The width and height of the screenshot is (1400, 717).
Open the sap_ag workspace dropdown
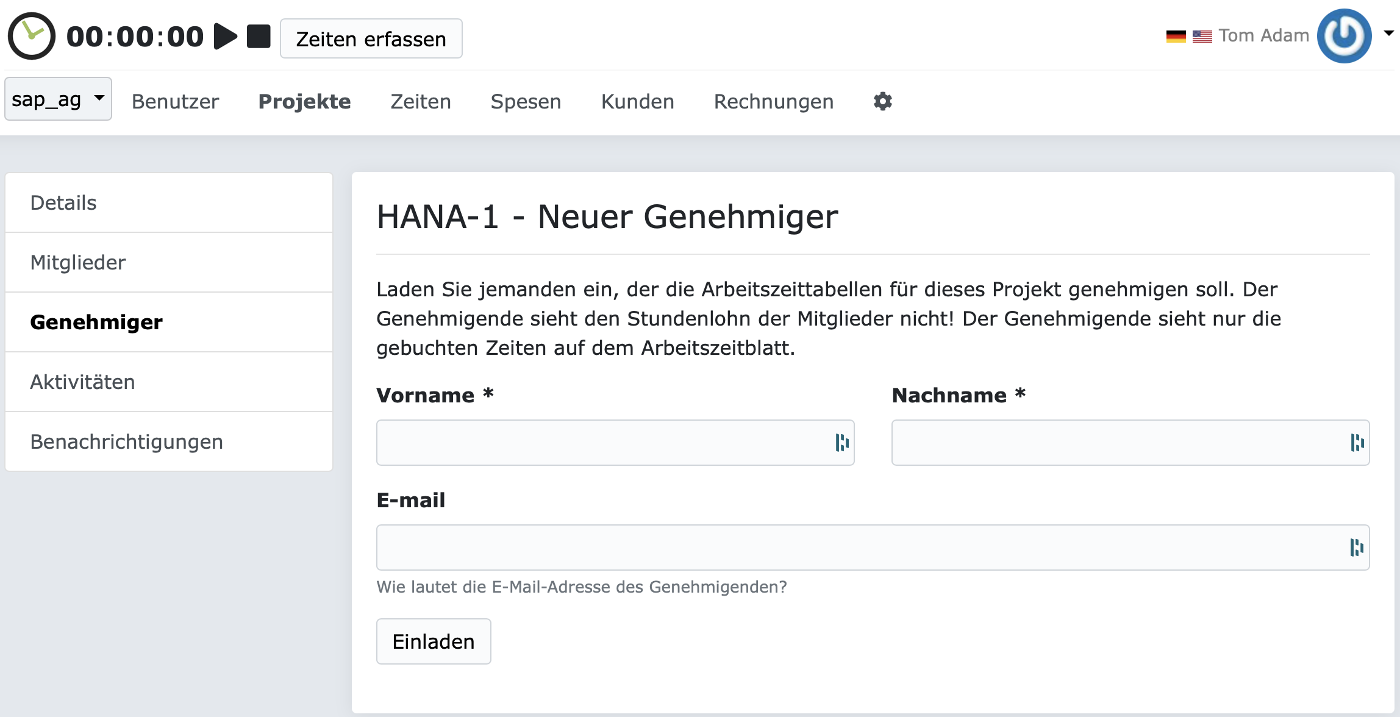click(57, 98)
